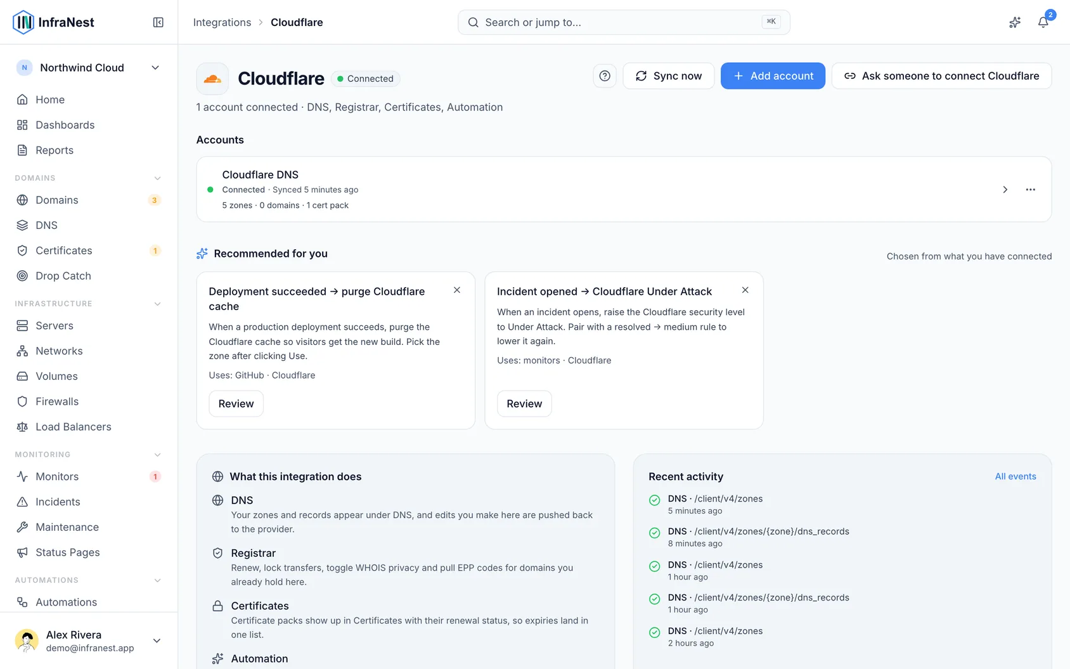Open the Cloudflare DNS account more-options menu
The height and width of the screenshot is (669, 1070).
point(1031,190)
